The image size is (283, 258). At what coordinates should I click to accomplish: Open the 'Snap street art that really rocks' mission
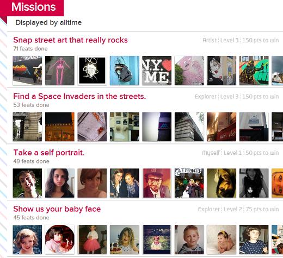tap(70, 40)
